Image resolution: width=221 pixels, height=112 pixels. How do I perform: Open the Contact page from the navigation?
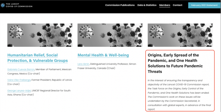177,5
